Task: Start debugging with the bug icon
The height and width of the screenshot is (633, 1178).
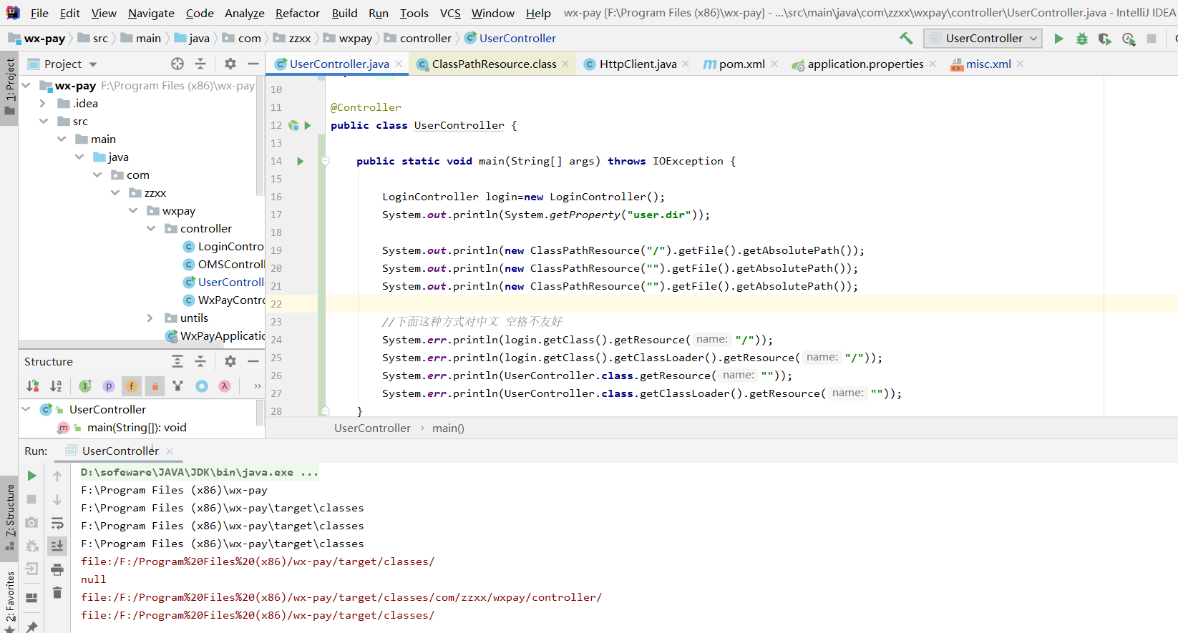Action: [x=1081, y=39]
